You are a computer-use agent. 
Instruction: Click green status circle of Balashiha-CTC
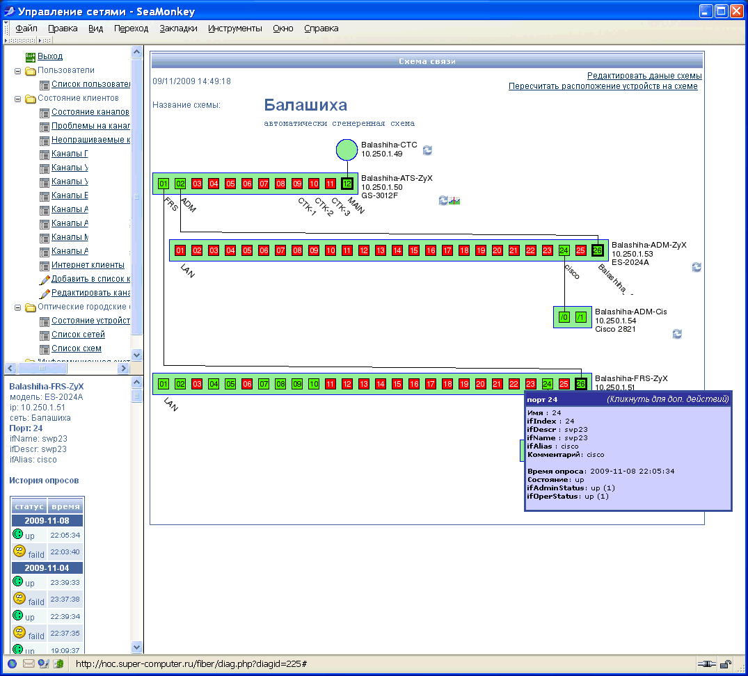click(347, 150)
